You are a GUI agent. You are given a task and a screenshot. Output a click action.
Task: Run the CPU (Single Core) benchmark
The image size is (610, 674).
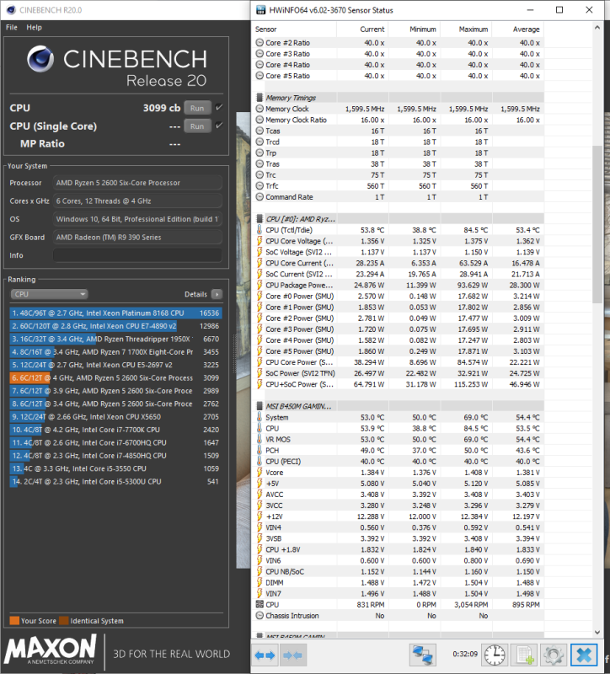pos(197,126)
